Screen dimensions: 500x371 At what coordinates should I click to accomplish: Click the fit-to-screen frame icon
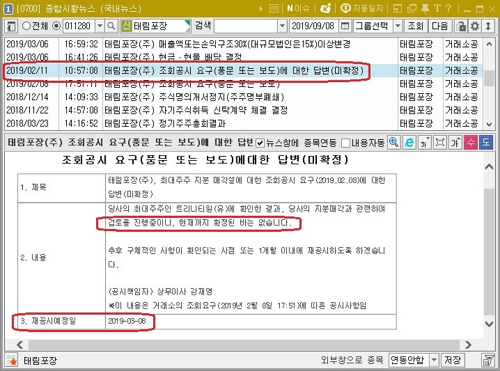[x=440, y=143]
